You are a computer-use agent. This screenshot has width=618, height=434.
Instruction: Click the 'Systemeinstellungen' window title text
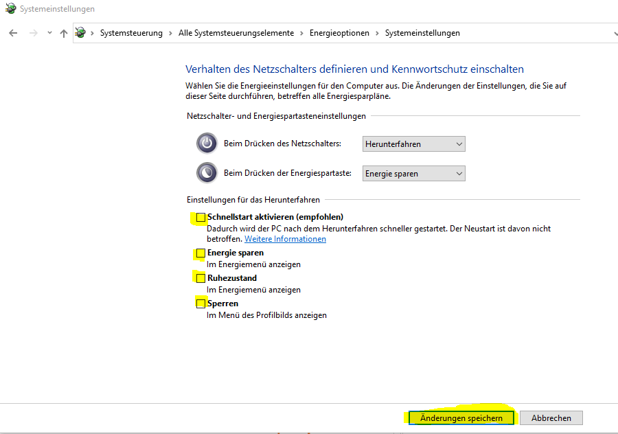(57, 9)
